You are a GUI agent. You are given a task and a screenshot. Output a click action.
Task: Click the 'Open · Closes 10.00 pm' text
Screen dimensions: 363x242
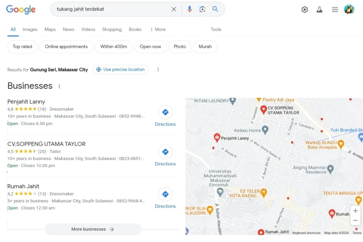pos(31,166)
